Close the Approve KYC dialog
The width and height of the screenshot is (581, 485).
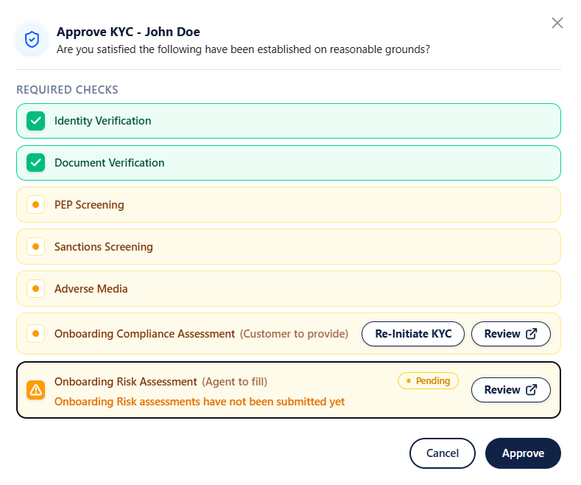[557, 23]
